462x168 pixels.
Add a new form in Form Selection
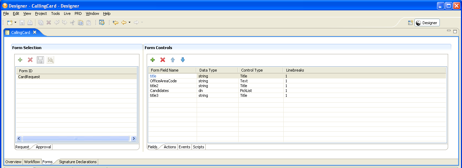point(20,60)
